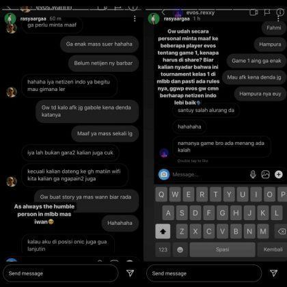Tap the M key on keyboard
Viewport: 287px width, 287px height.
point(263,232)
